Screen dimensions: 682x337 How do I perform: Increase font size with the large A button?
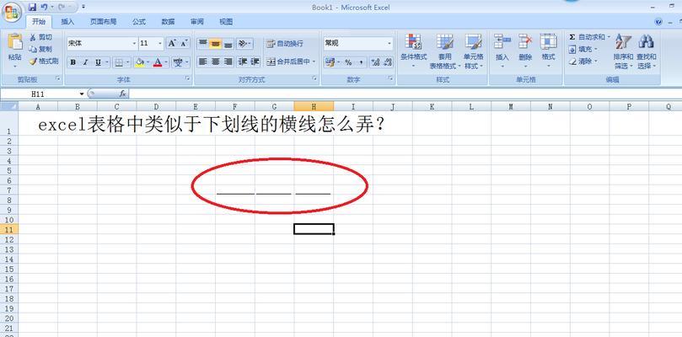tap(172, 43)
